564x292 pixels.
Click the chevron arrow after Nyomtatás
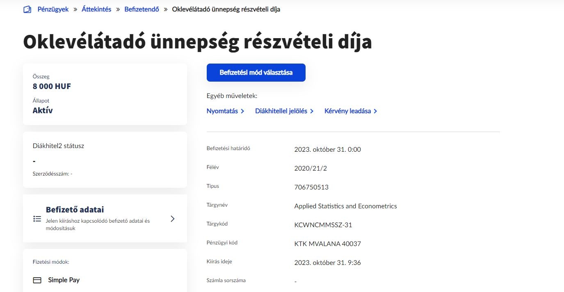tap(242, 111)
